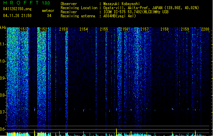Click the 0.8 kHz axis label

coord(3,95)
